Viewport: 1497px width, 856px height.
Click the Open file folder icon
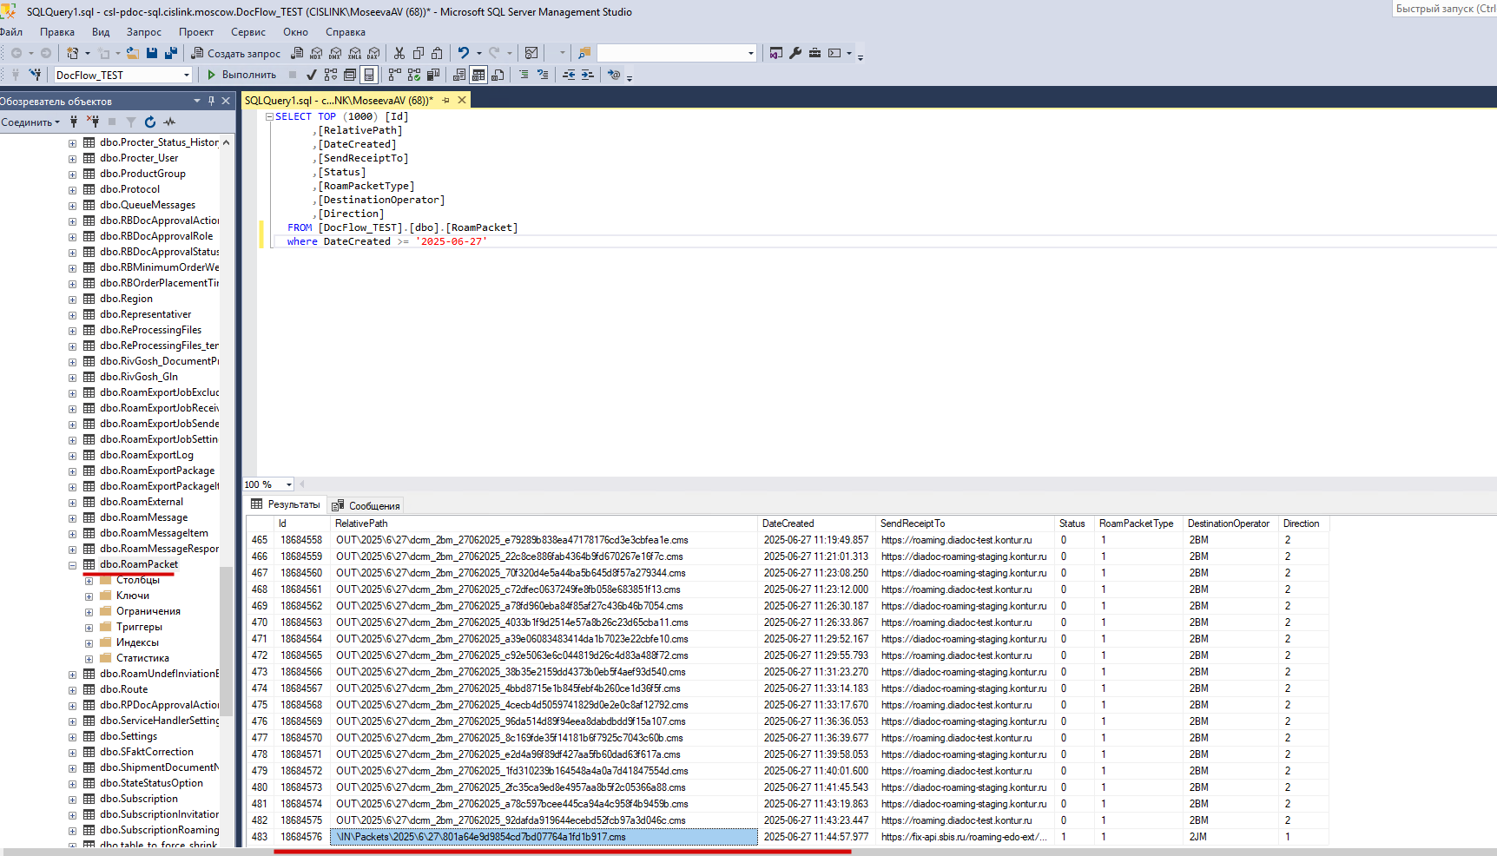click(132, 53)
